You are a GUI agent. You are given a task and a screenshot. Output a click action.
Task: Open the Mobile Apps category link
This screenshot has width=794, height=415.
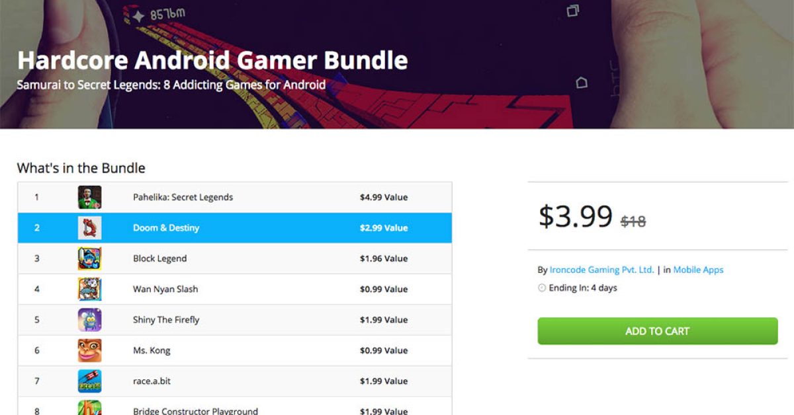(698, 270)
